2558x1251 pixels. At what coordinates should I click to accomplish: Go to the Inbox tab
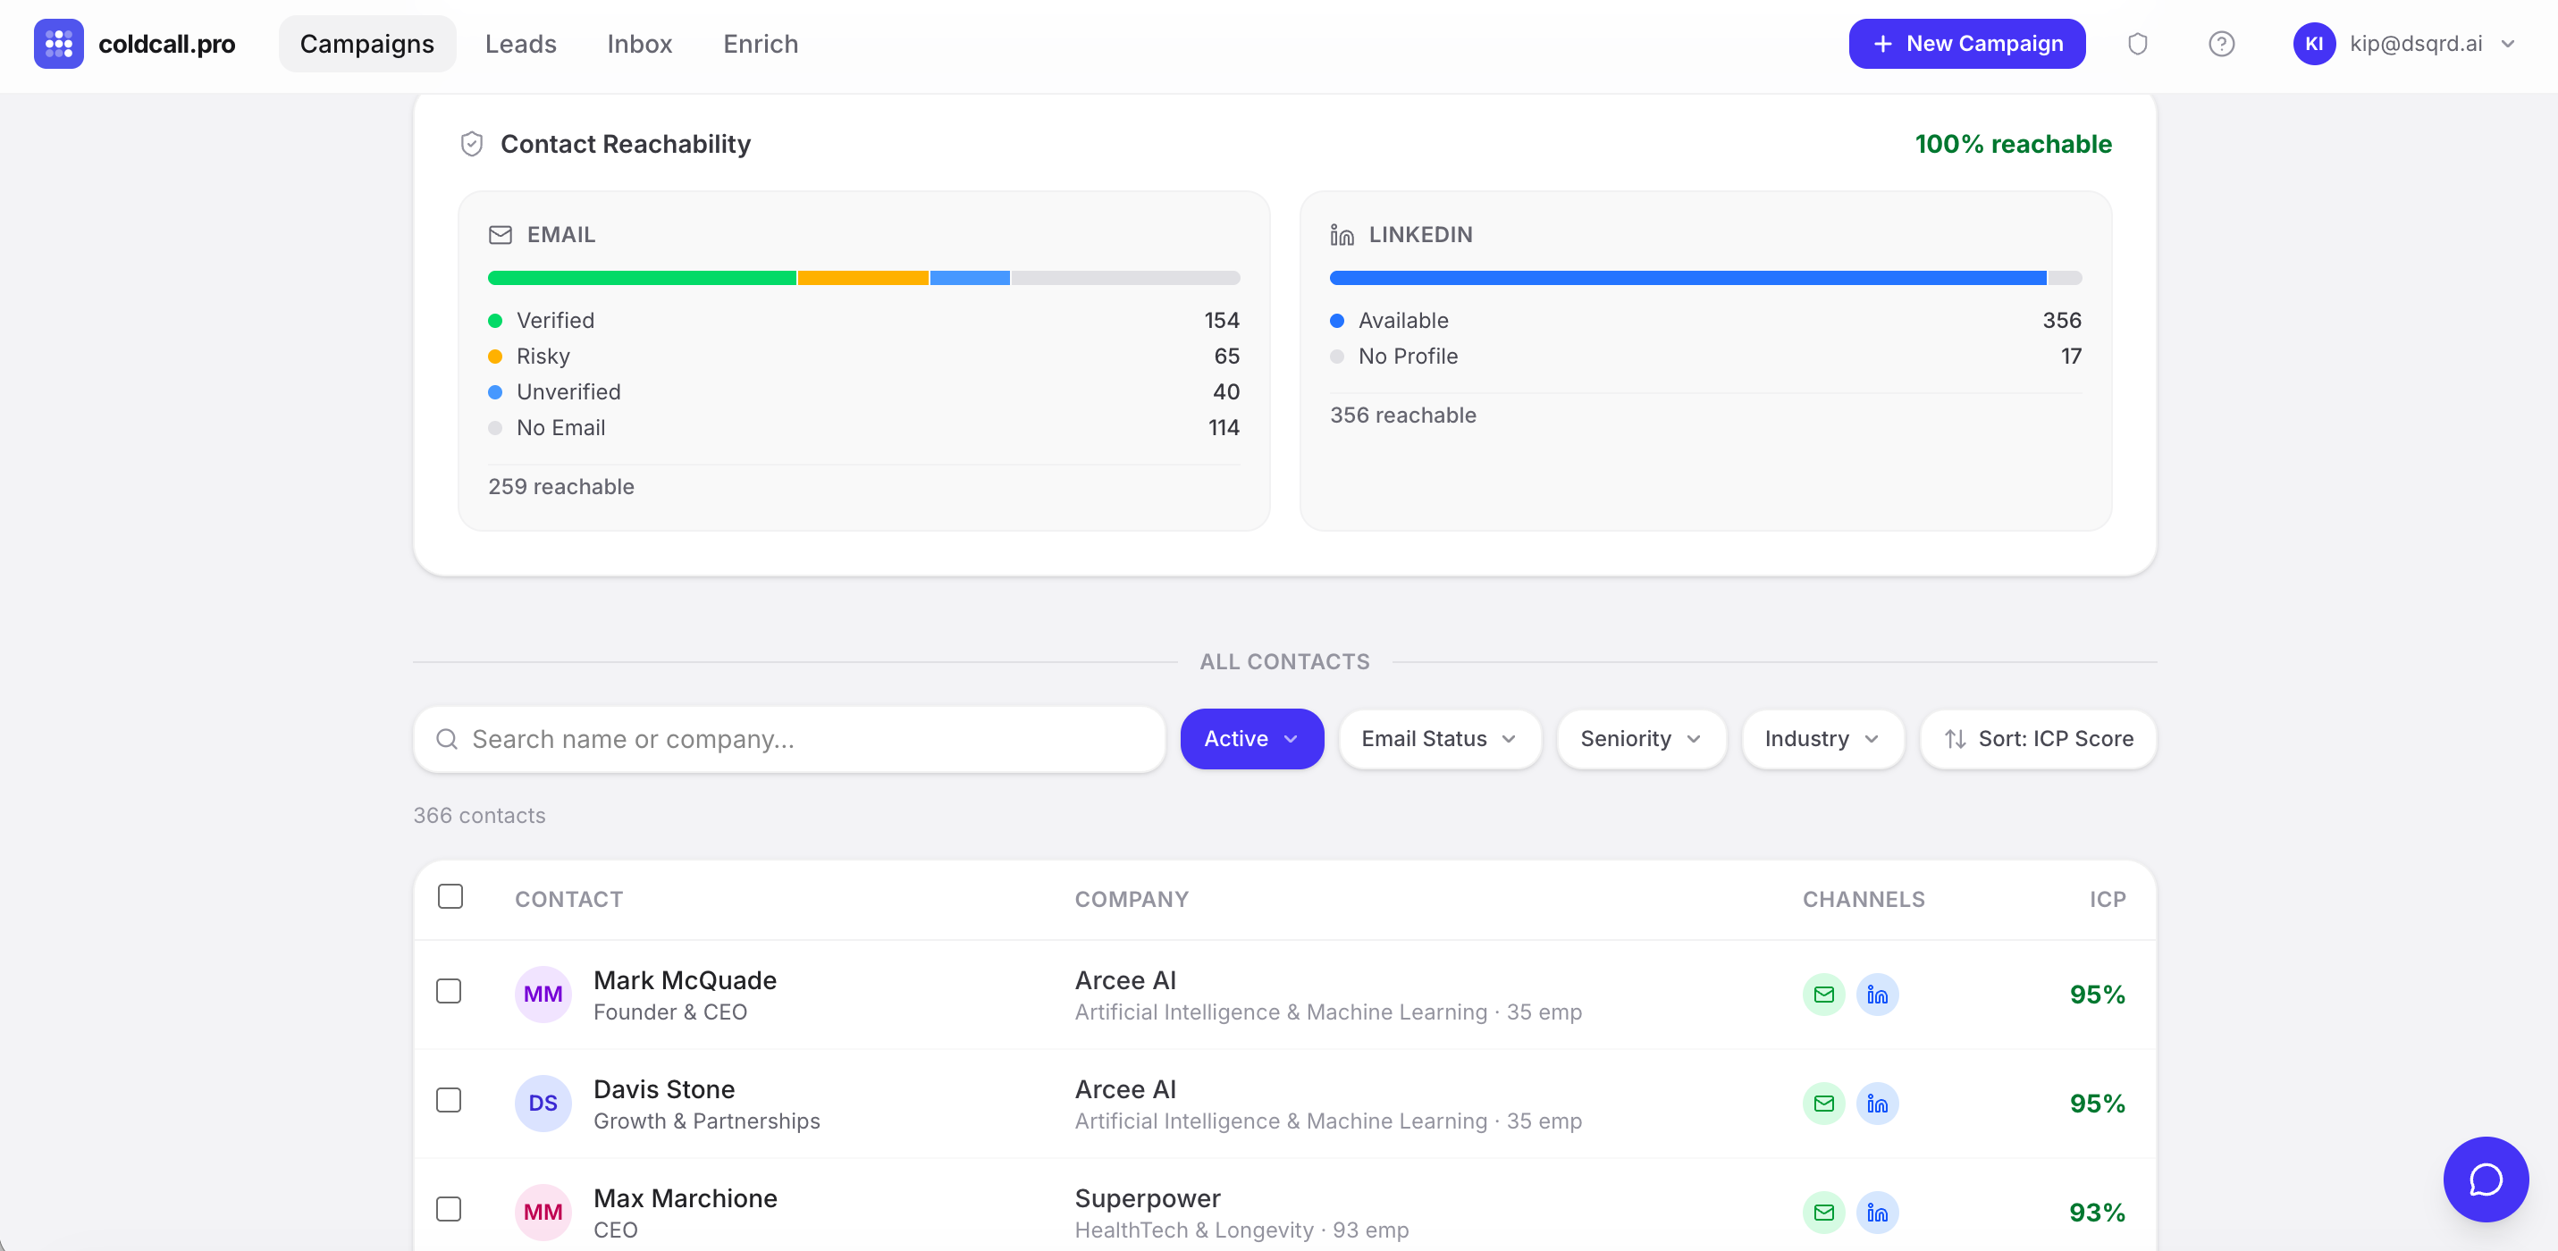[x=640, y=44]
